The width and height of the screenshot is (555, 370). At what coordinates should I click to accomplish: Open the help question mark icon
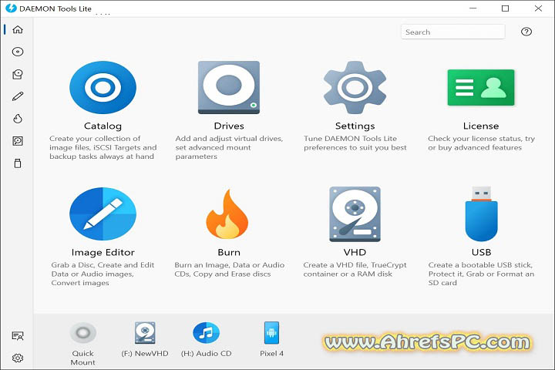click(x=526, y=32)
